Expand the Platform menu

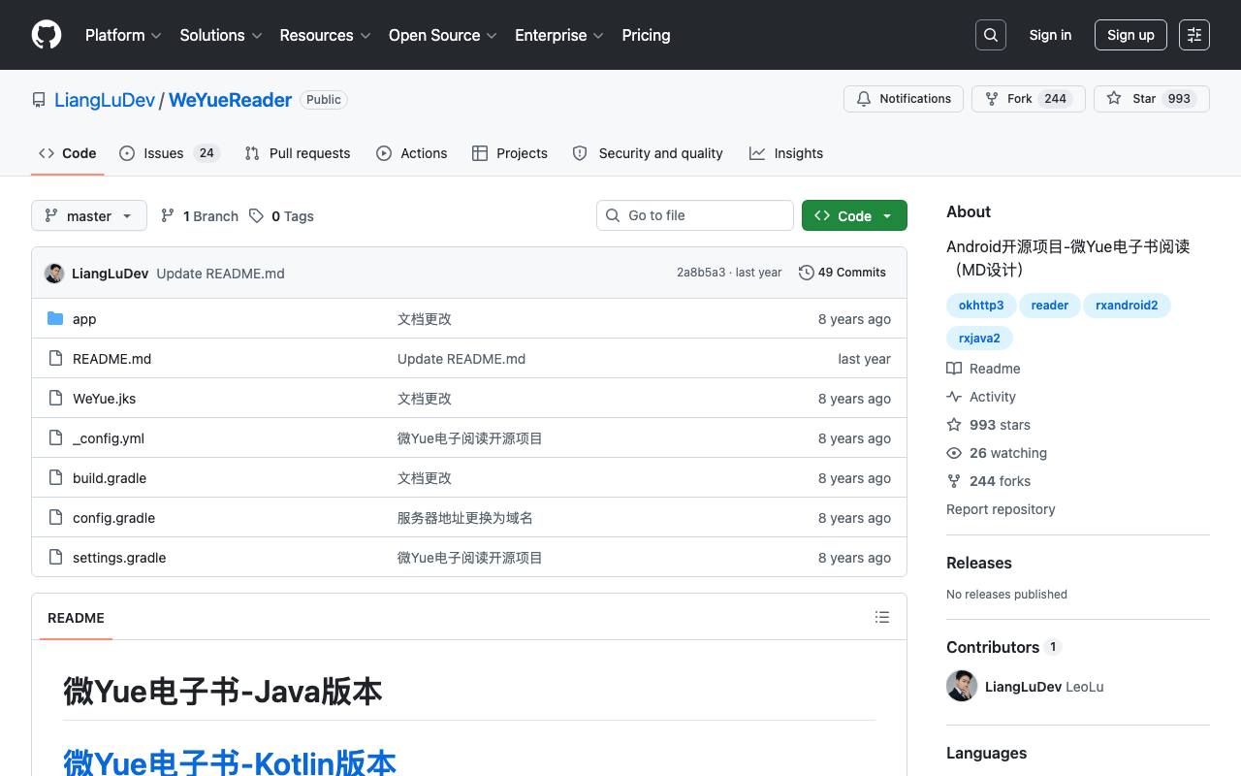pyautogui.click(x=123, y=35)
